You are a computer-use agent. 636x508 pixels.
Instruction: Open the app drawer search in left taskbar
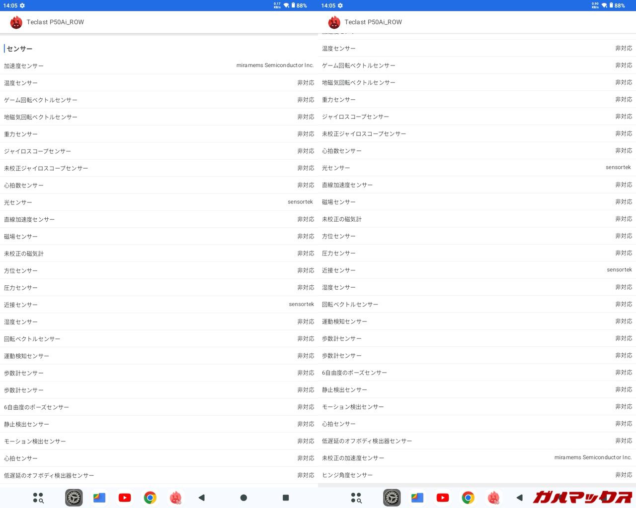point(38,498)
